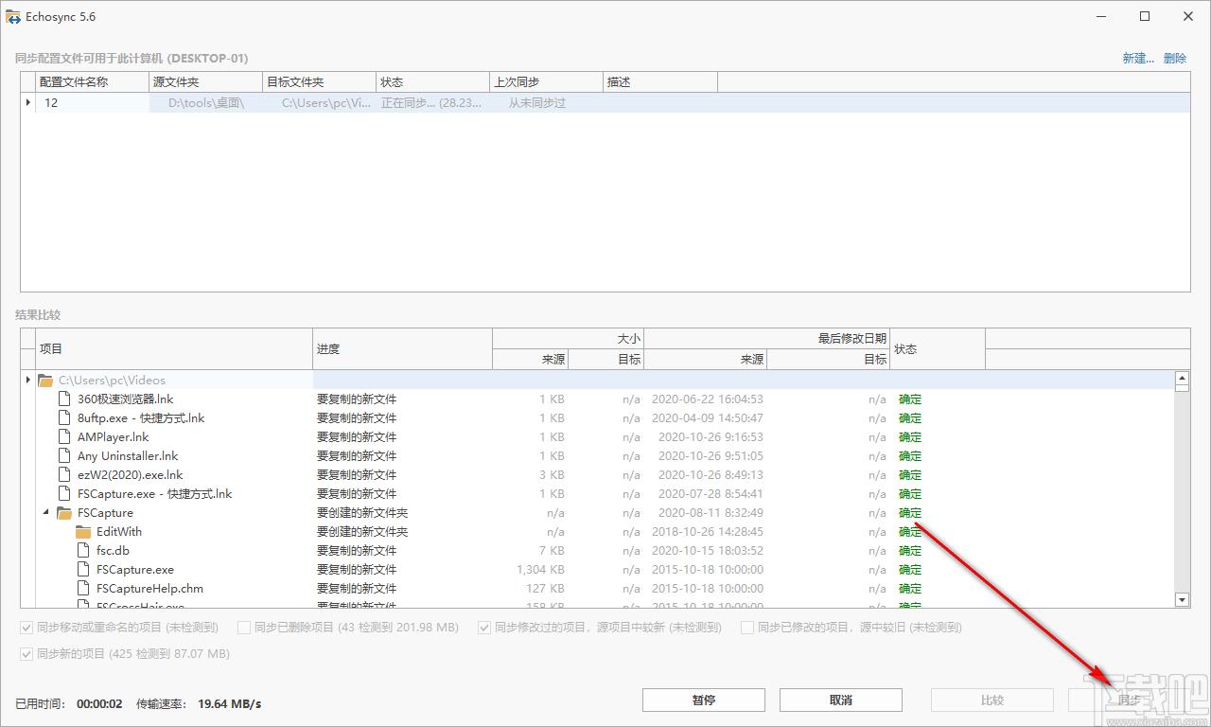Image resolution: width=1211 pixels, height=727 pixels.
Task: Click the 描述 column header
Action: [x=660, y=82]
